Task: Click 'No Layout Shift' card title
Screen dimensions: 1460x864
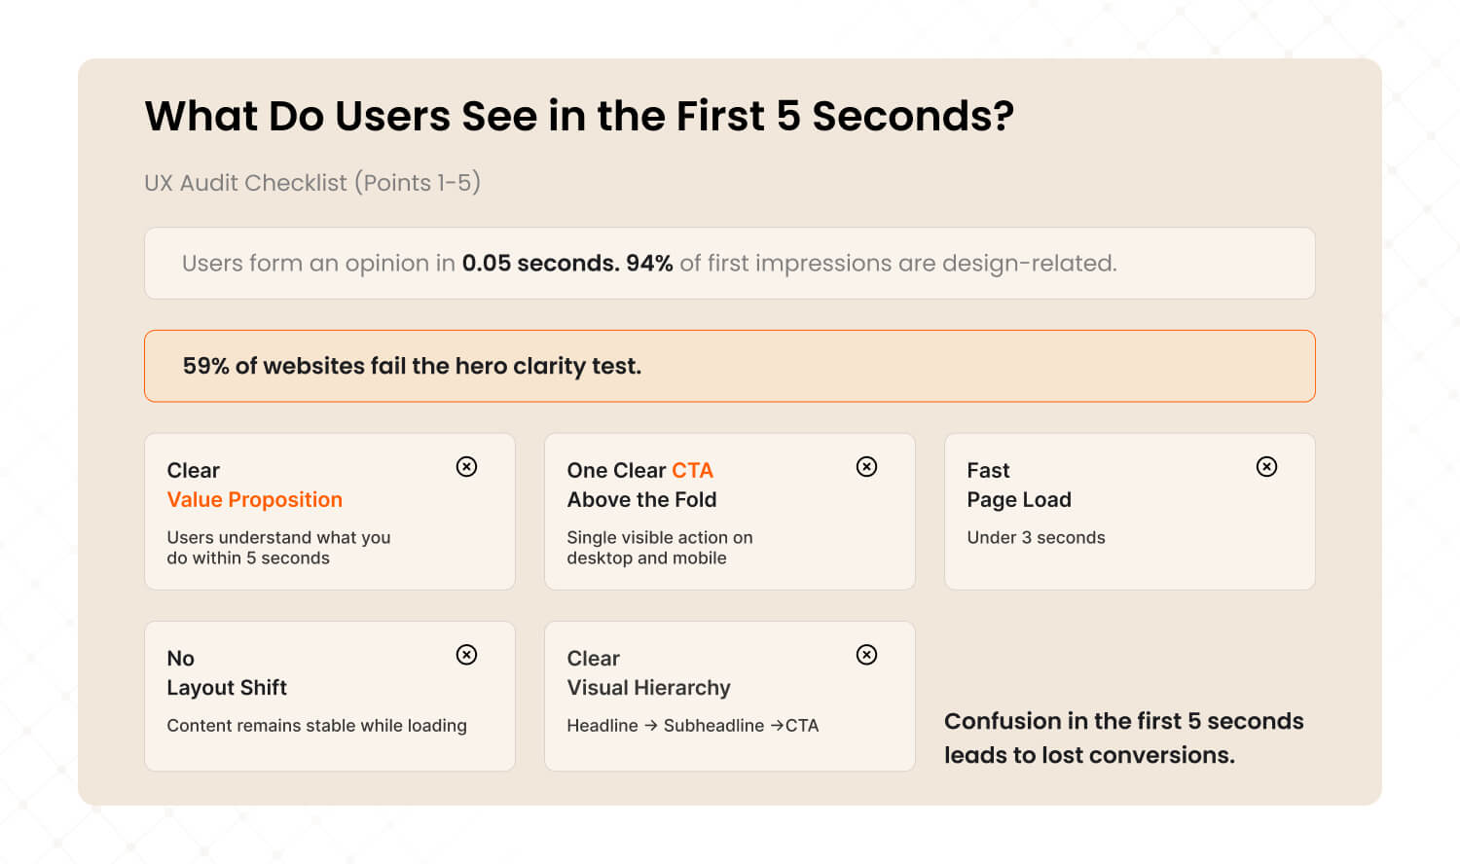Action: coord(227,673)
